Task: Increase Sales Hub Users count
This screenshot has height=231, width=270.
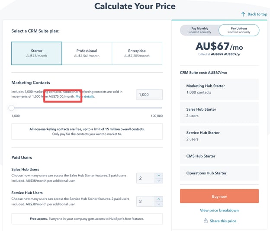Action: coord(158,176)
